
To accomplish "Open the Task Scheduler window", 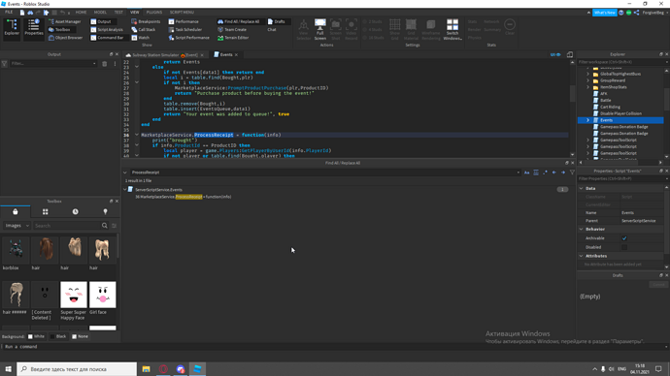I will [x=185, y=29].
